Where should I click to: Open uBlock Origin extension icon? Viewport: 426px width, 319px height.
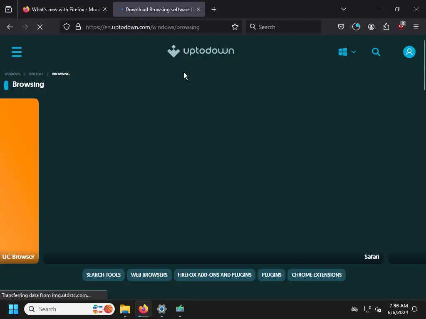(x=401, y=26)
